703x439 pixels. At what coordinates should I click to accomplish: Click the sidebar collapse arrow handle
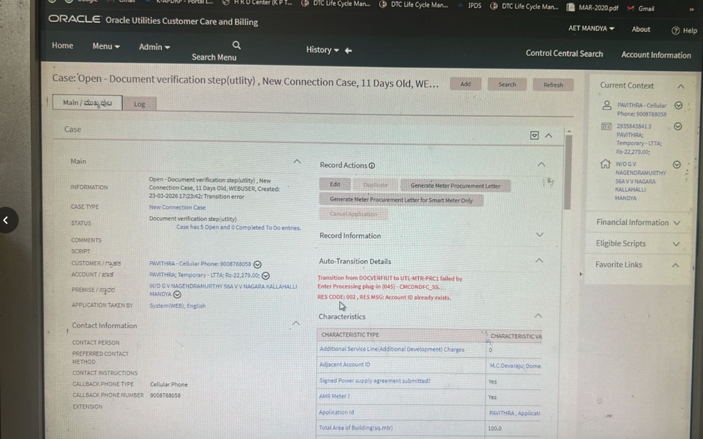point(581,274)
